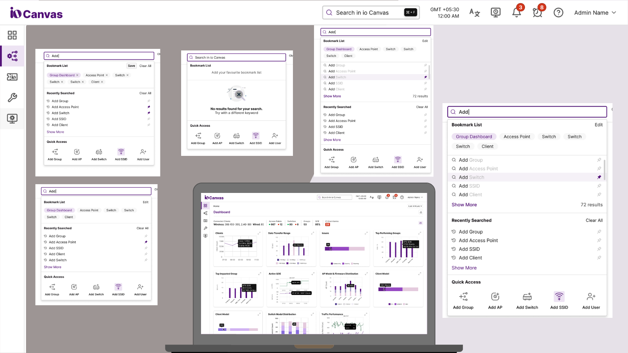Expand Show More beside 72 results in largest panel
The image size is (628, 353).
point(464,205)
